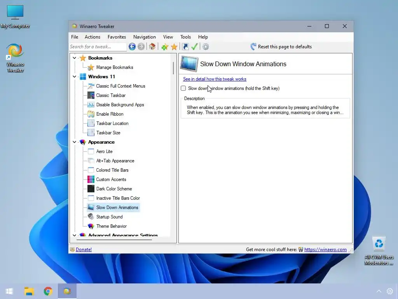Screen dimensions: 398x299
Task: Click Reset this page to defaults
Action: point(281,47)
